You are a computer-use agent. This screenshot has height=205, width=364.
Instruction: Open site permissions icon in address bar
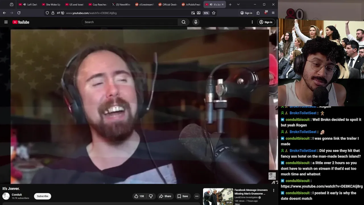coord(59,13)
